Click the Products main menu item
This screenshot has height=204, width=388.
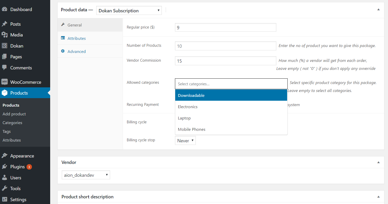(25, 93)
